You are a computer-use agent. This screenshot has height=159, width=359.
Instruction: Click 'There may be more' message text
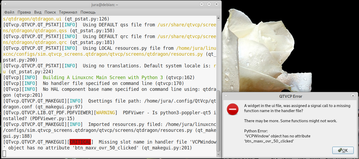coord(291,121)
